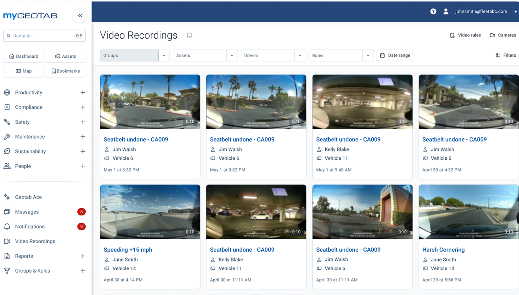Click Vehicle 14 on the Harsh Cornering card

coord(442,268)
